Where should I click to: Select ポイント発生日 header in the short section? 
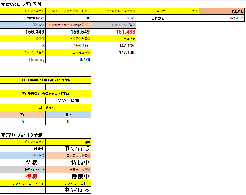point(23,142)
